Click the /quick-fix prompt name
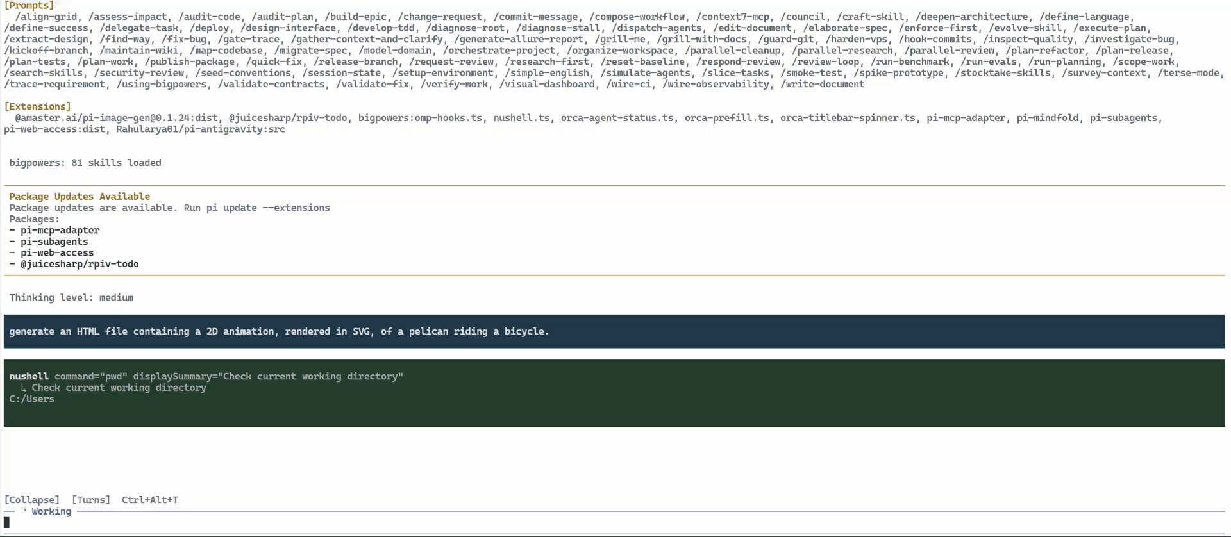Image resolution: width=1231 pixels, height=537 pixels. coord(274,62)
